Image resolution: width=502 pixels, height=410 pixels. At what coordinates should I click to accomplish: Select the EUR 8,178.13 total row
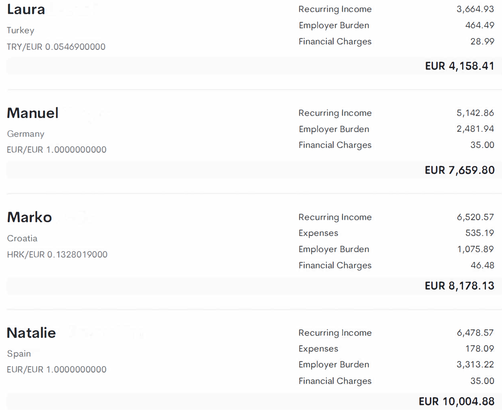(x=459, y=286)
